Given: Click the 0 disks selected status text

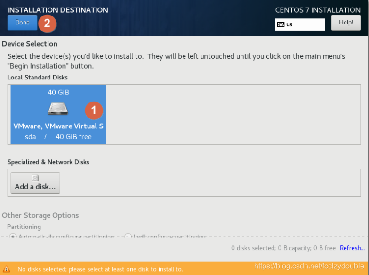Looking at the screenshot, I should tap(283, 248).
